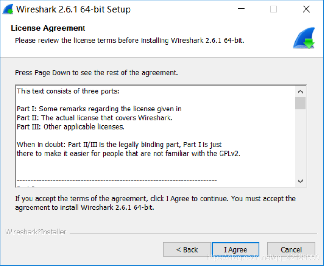Click the maximize box in the title bar
The width and height of the screenshot is (324, 266).
[273, 9]
